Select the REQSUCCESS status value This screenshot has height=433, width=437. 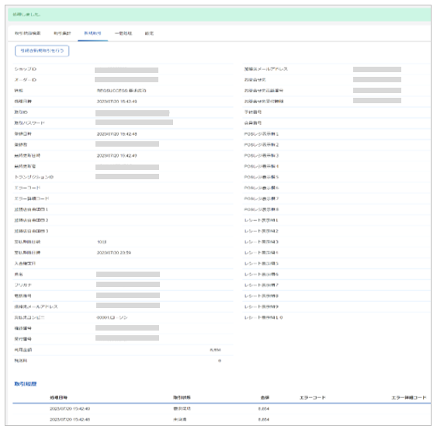point(122,91)
